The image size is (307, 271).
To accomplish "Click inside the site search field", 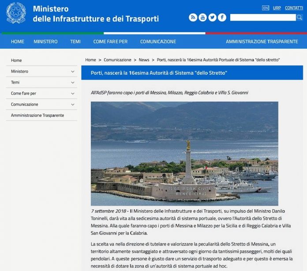I will [x=262, y=18].
